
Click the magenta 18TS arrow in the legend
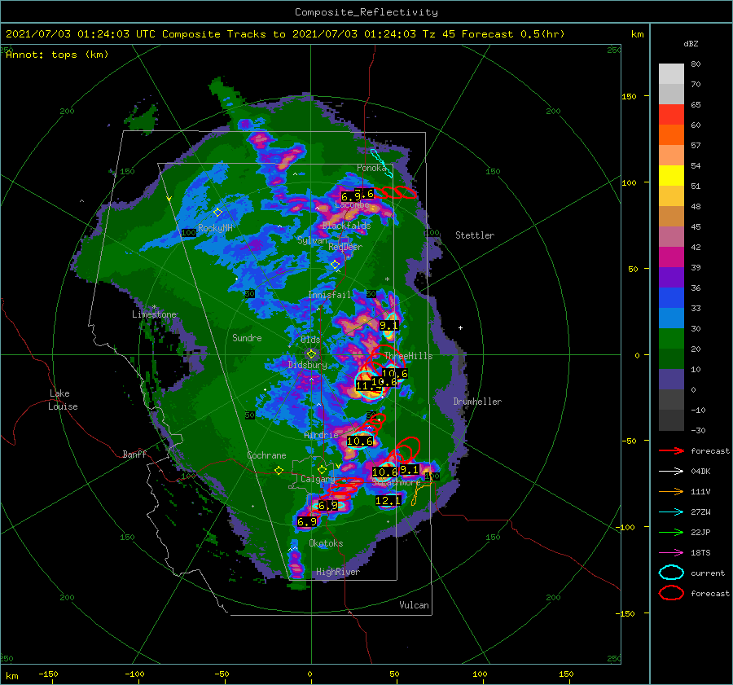(x=671, y=553)
